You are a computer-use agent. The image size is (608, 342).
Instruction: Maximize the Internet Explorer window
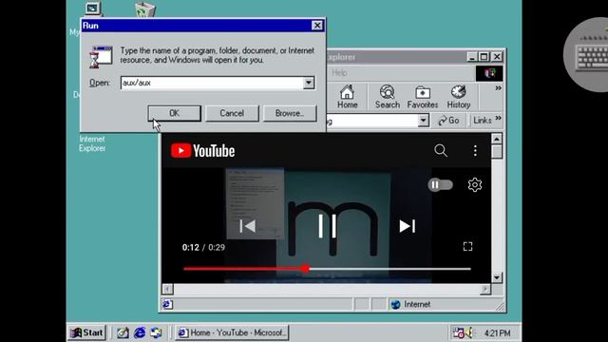[484, 57]
